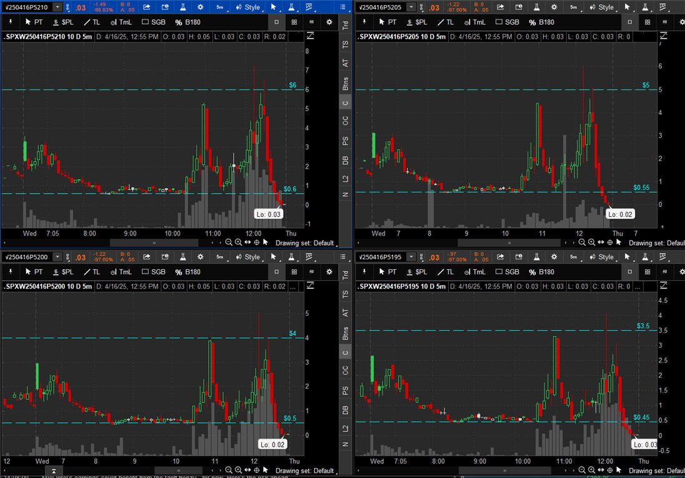Toggle pin on P5200 drawing toolbar

[x=11, y=272]
